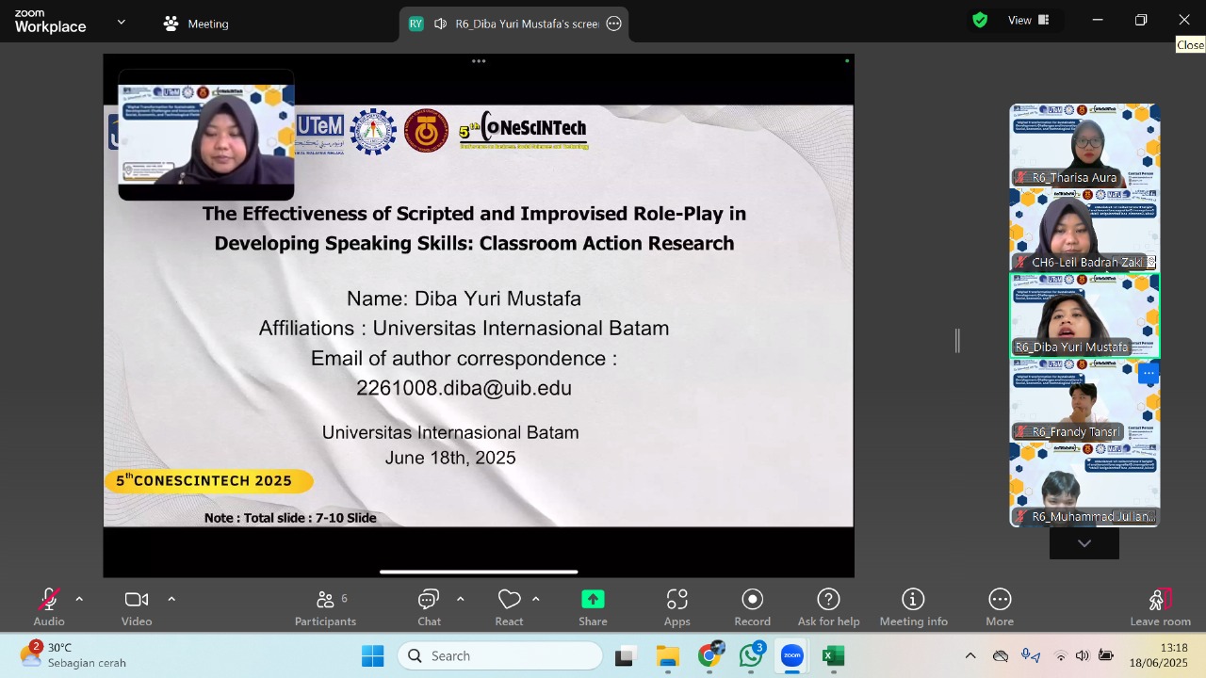The height and width of the screenshot is (678, 1206).
Task: Open the View layout menu
Action: [x=1029, y=20]
